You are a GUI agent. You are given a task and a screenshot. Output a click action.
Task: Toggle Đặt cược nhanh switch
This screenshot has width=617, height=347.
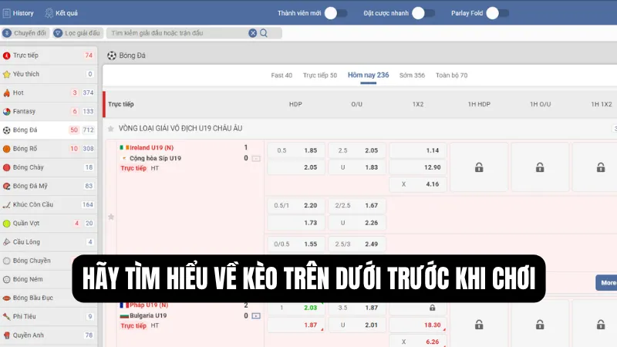423,13
